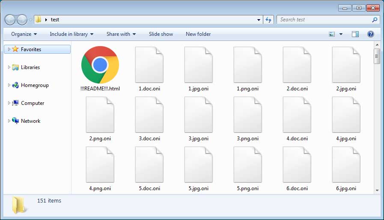The image size is (384, 220).
Task: Click the refresh arrows button
Action: click(268, 20)
